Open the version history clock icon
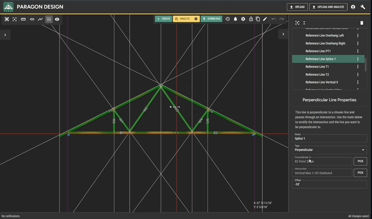Image resolution: width=372 pixels, height=219 pixels. tap(227, 19)
